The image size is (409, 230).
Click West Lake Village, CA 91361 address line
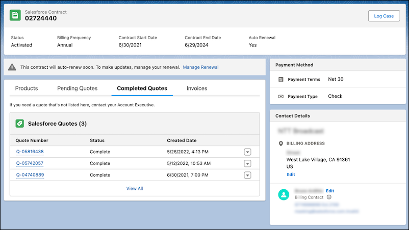(318, 159)
